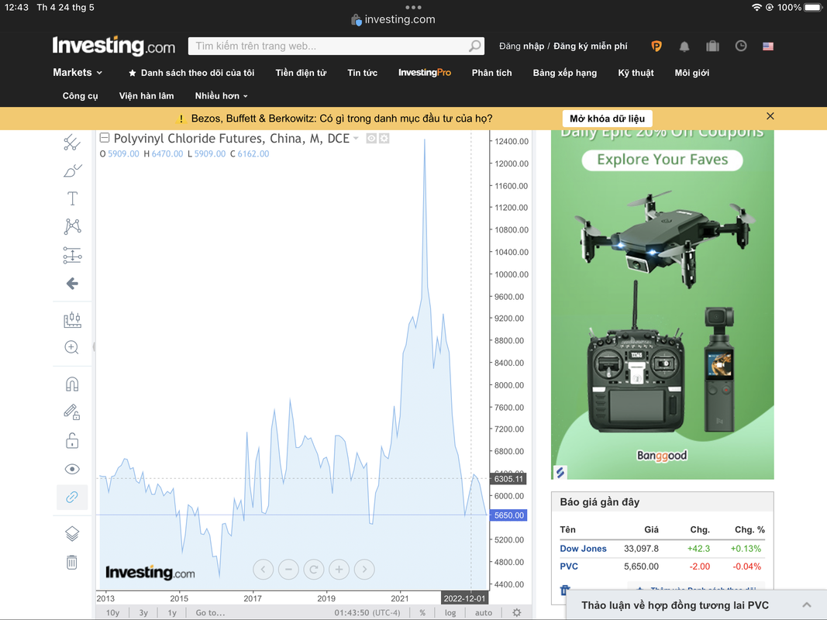The height and width of the screenshot is (620, 827).
Task: Expand the Nhiều hơn dropdown
Action: point(221,96)
